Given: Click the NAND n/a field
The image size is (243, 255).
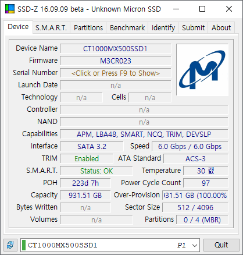Looking at the screenshot, I should (x=144, y=122).
